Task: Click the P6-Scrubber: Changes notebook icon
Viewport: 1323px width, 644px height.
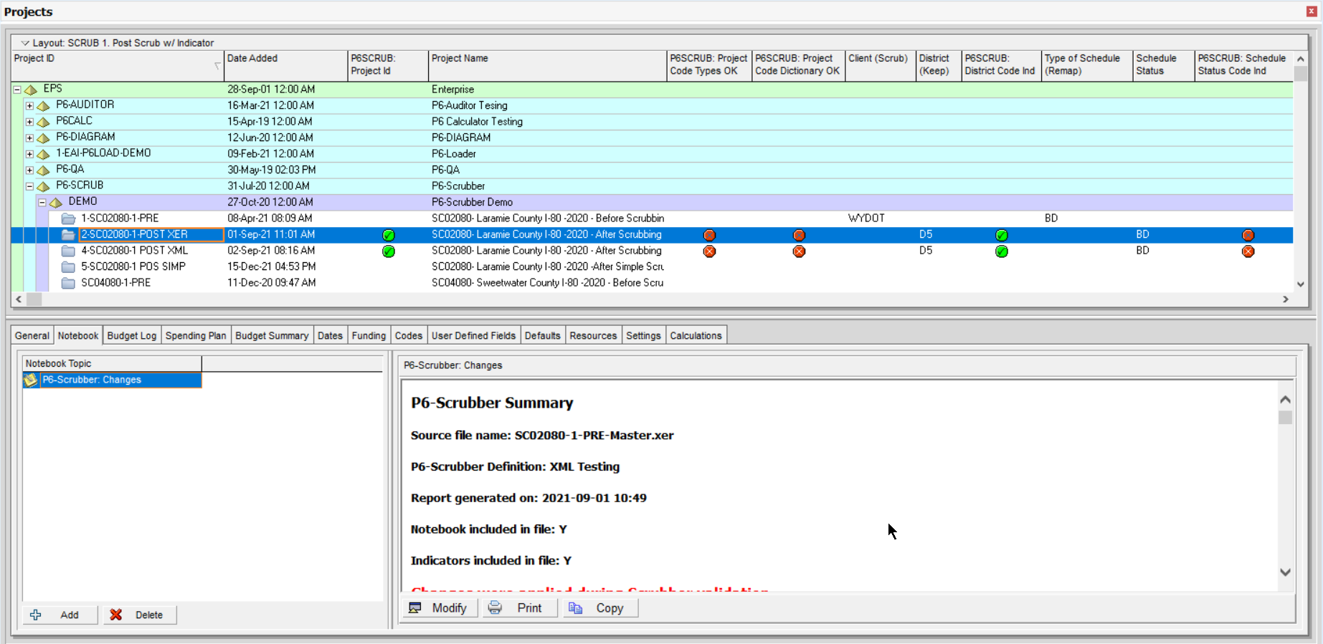Action: (x=31, y=380)
